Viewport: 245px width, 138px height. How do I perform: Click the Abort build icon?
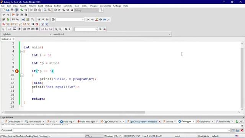pyautogui.click(x=72, y=10)
